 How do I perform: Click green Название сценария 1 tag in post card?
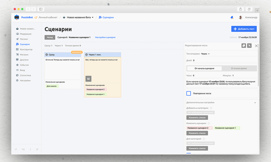point(96,94)
